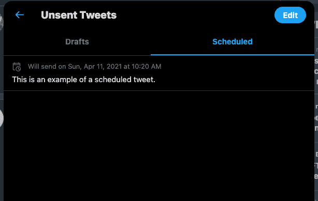Select the Scheduled tab
The image size is (318, 201).
tap(233, 42)
